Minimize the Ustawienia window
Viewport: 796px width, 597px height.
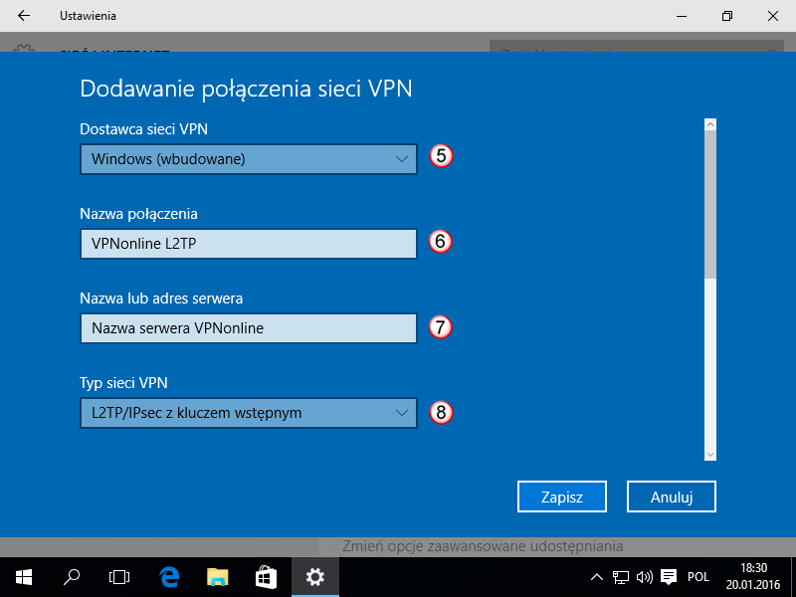coord(682,16)
